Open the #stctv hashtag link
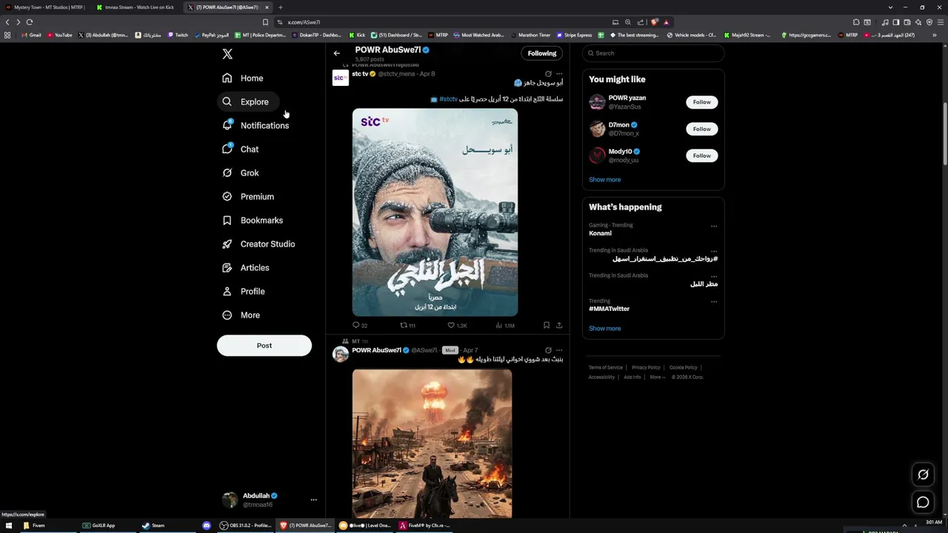 pos(448,99)
